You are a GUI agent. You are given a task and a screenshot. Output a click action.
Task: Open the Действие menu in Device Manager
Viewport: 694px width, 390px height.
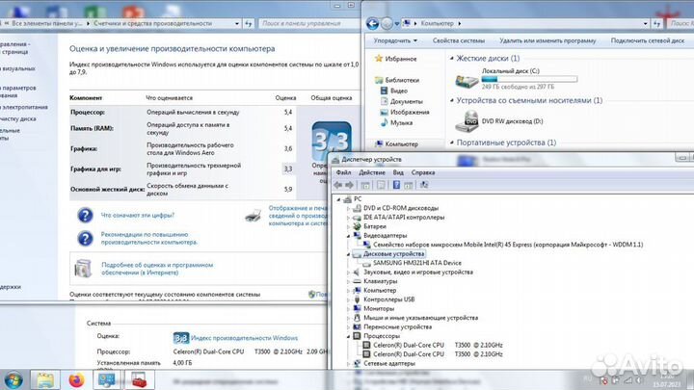[x=372, y=172]
